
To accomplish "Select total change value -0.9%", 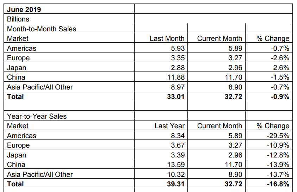I will [280, 97].
